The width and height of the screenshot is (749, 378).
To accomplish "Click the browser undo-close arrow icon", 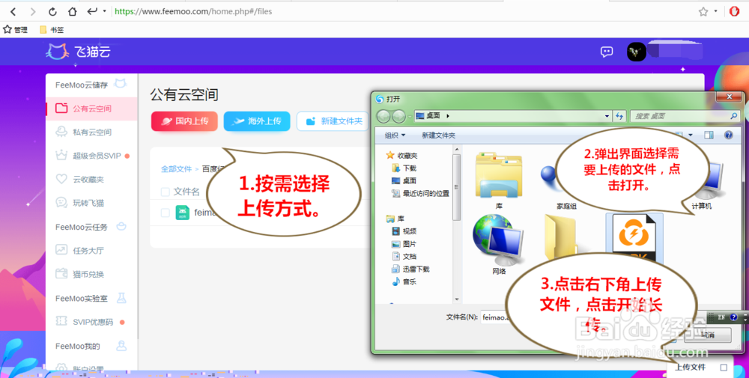I will (x=92, y=11).
